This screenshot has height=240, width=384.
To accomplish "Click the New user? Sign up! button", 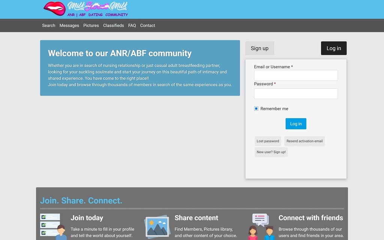I will coord(271,152).
